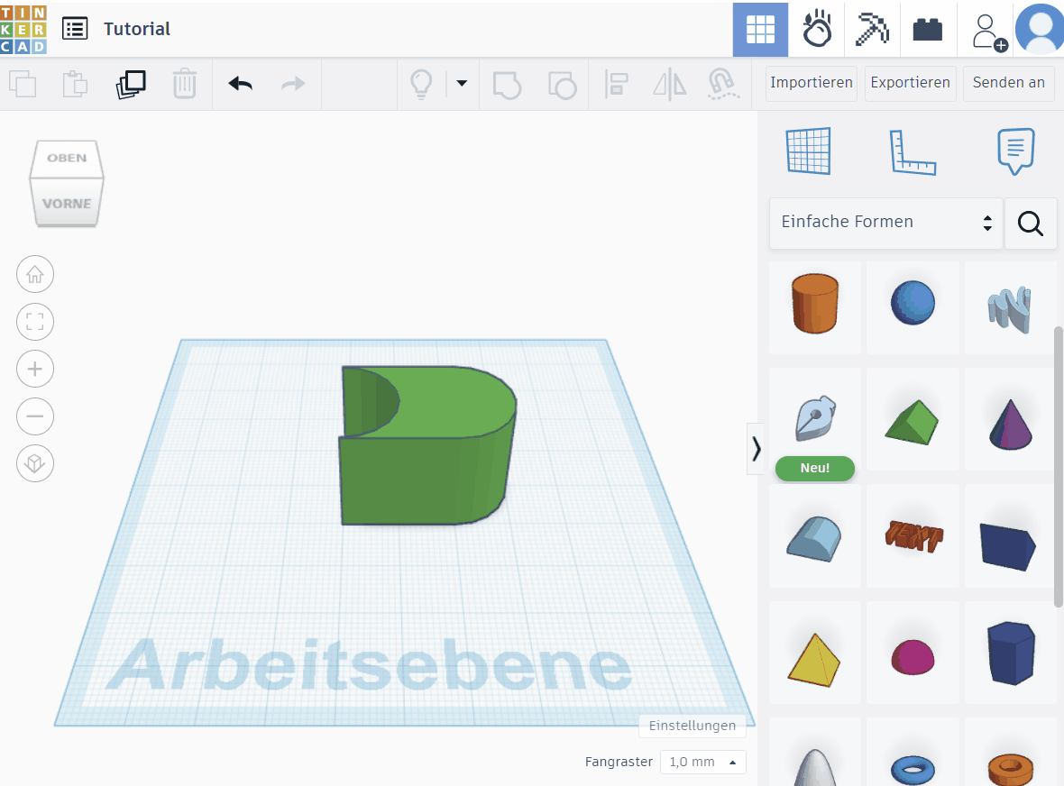Click the fit all in view icon
This screenshot has height=786, width=1064.
pyautogui.click(x=35, y=322)
